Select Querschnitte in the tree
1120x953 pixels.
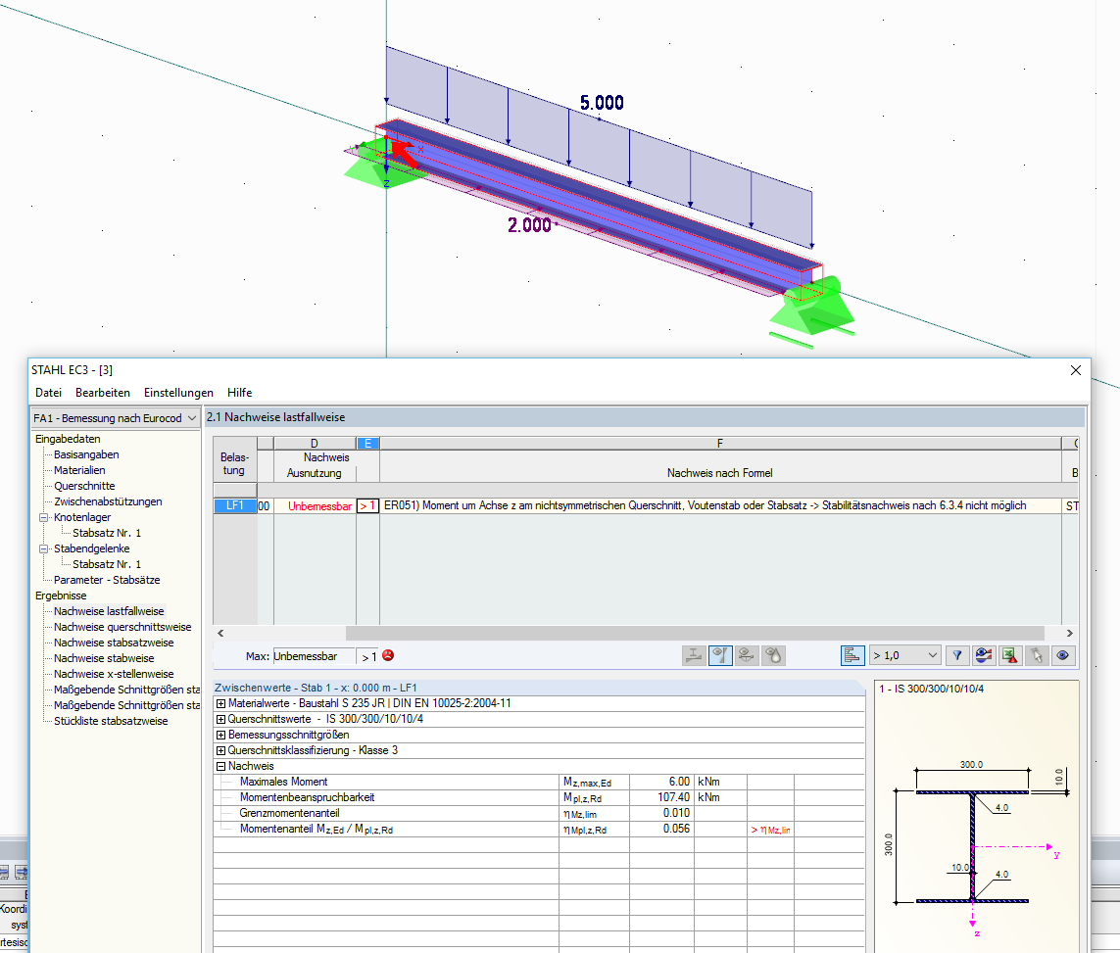coord(84,486)
